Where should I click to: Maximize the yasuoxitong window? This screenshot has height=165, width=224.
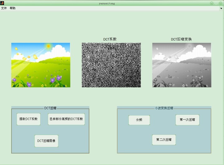click(x=216, y=3)
